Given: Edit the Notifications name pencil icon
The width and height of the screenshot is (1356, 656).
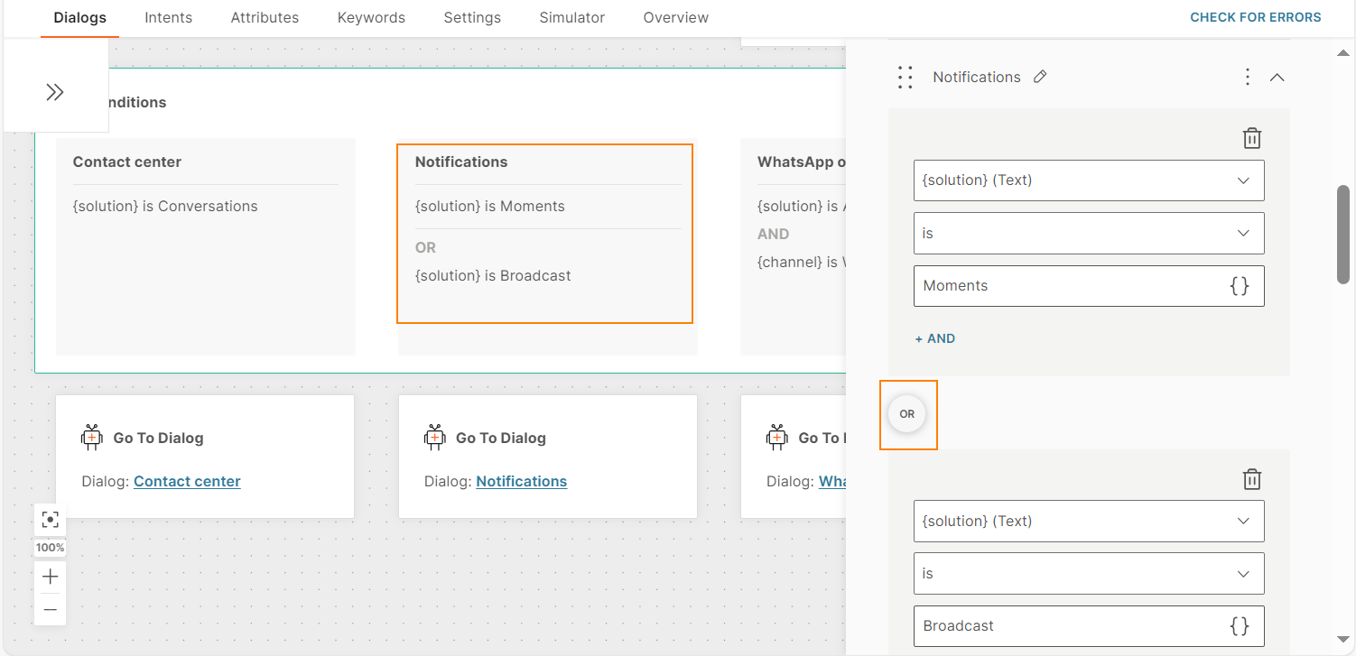Looking at the screenshot, I should click(1040, 77).
